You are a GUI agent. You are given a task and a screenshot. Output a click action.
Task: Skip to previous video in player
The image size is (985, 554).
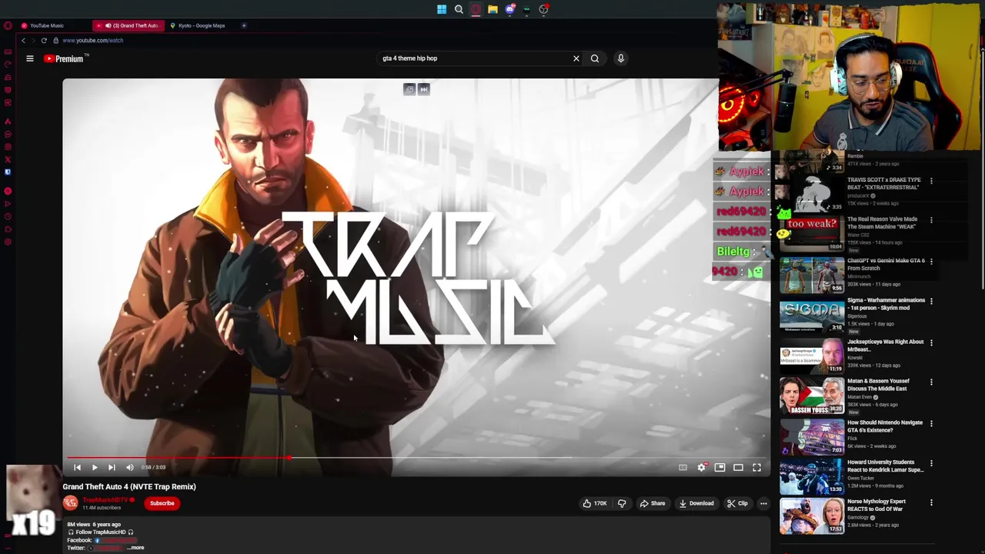(x=77, y=467)
